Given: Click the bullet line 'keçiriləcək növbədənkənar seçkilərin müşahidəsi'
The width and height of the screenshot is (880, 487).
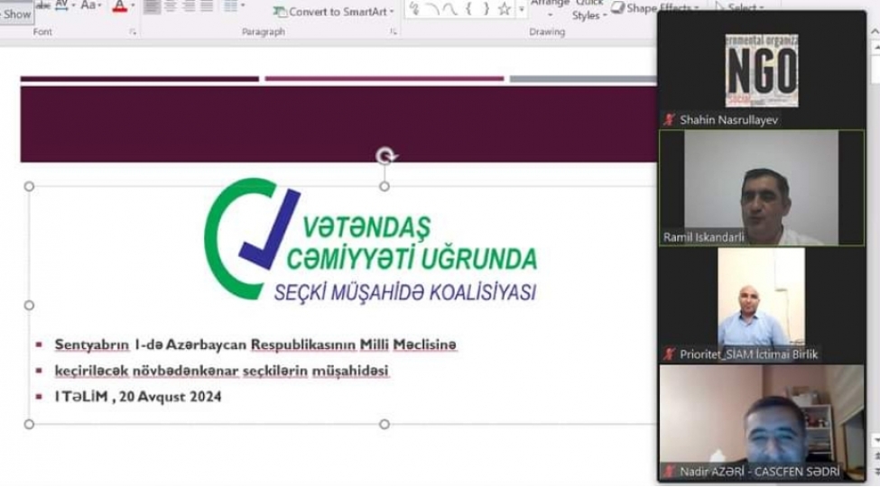Looking at the screenshot, I should click(x=221, y=371).
